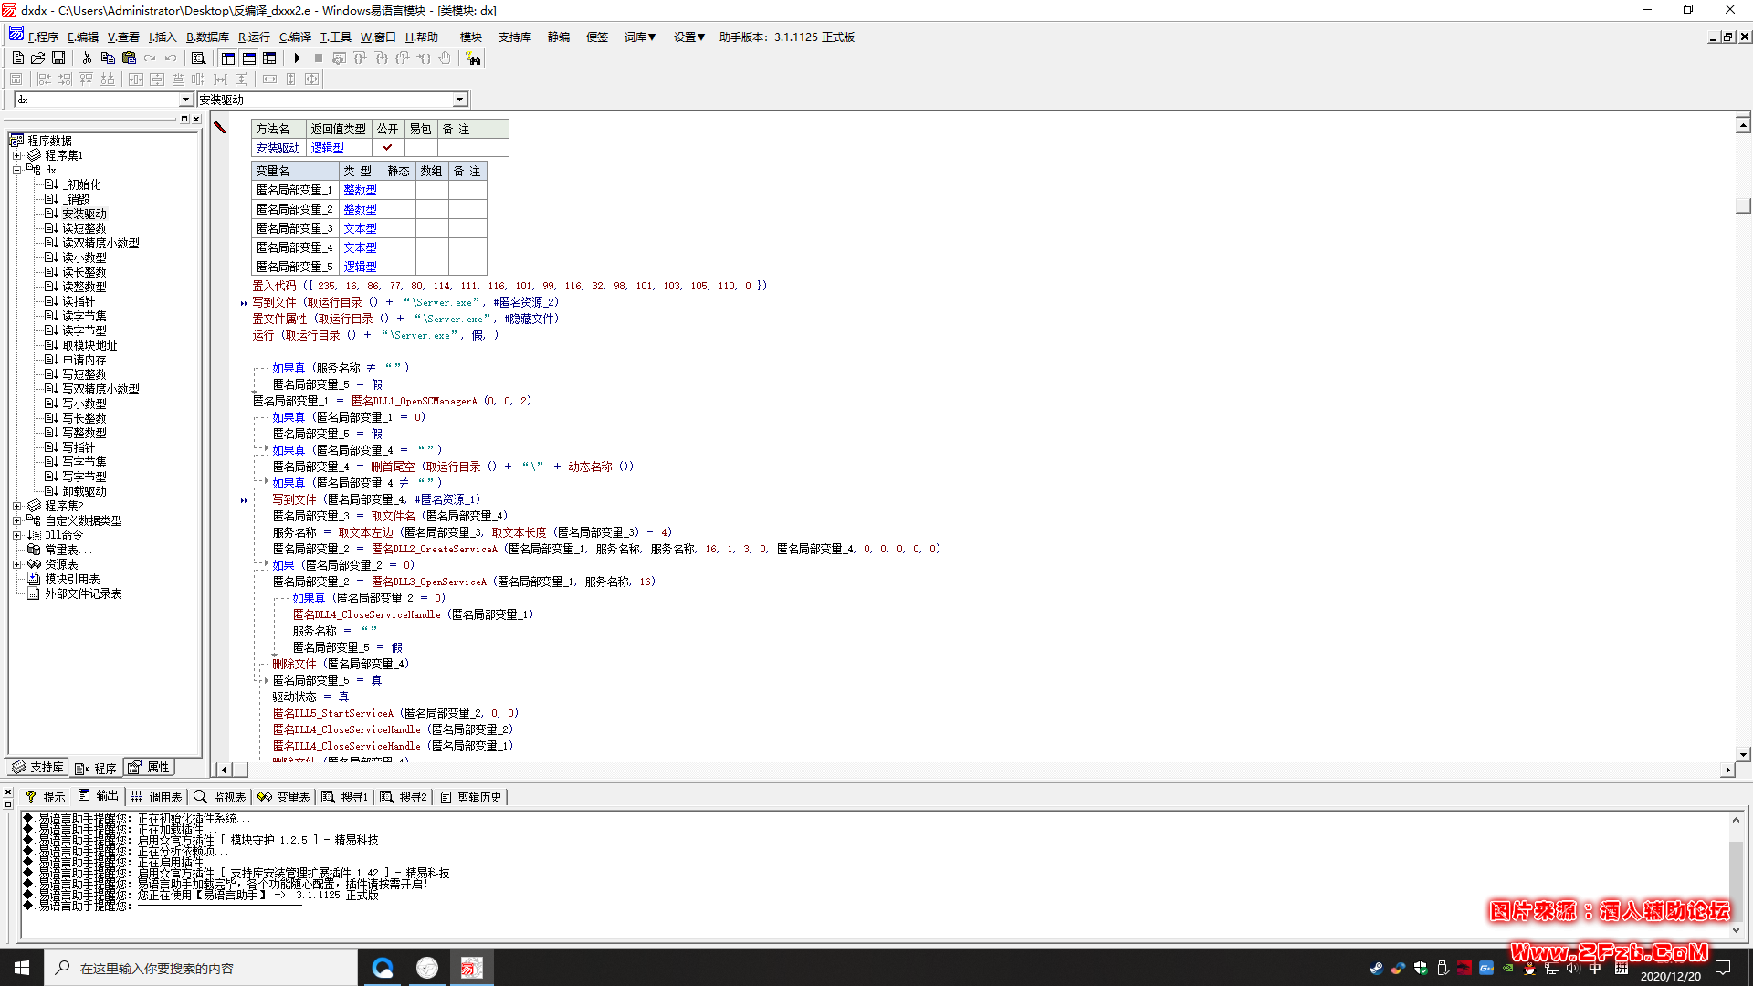Viewport: 1753px width, 986px height.
Task: Select 模块引用表 in the tree
Action: [x=72, y=579]
